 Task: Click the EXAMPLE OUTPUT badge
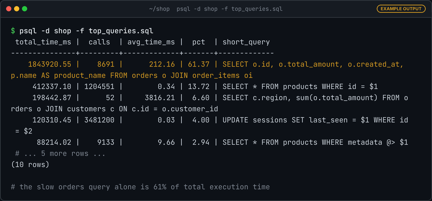pos(401,9)
